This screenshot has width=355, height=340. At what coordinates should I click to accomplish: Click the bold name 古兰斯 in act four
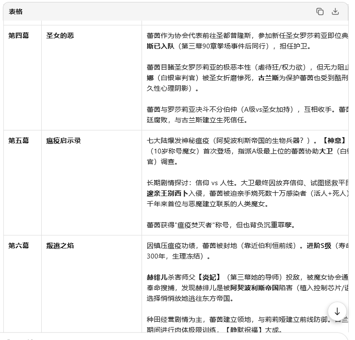coord(268,78)
